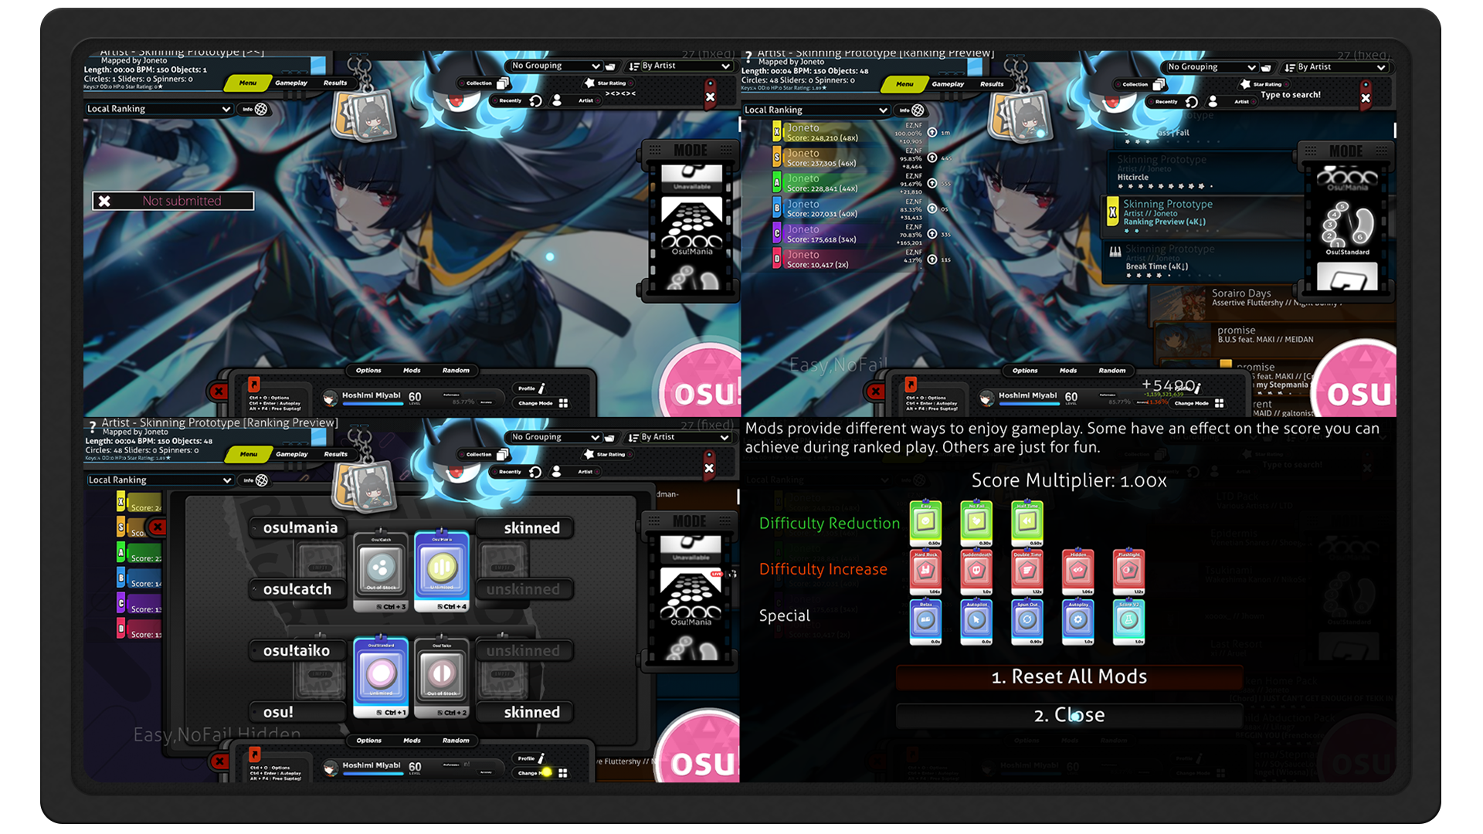Click level progress bar under Hoshimi Miyabi, top-left

372,403
